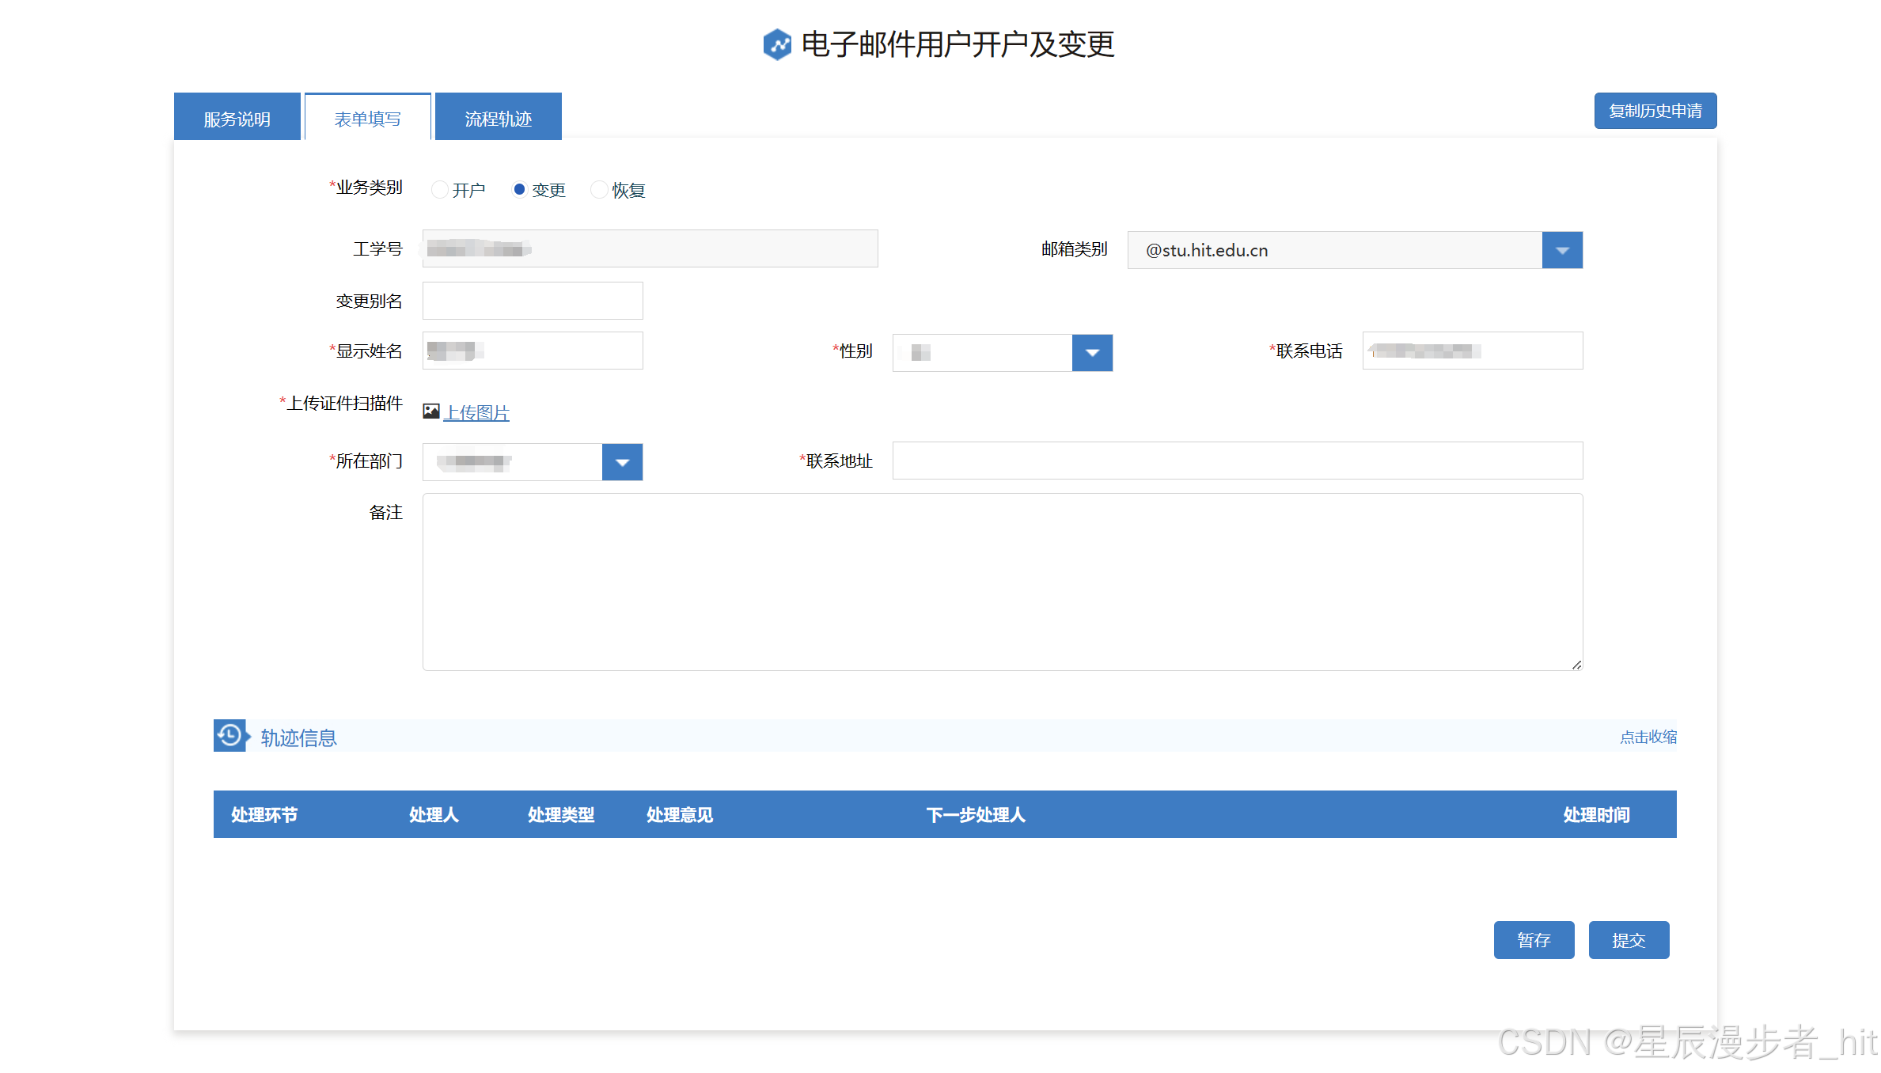The width and height of the screenshot is (1881, 1073).
Task: Switch to the 服务说明 tab
Action: point(237,119)
